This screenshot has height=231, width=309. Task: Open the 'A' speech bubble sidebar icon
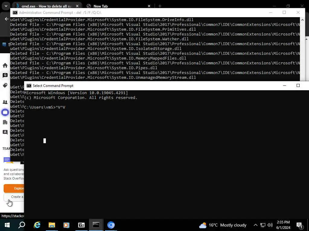tap(5, 132)
